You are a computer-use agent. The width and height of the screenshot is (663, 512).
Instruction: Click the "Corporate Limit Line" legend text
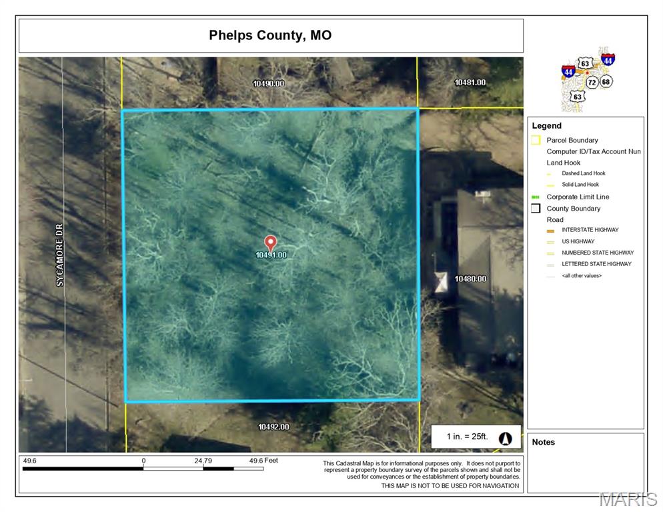[578, 197]
